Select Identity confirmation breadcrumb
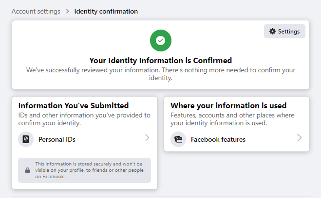The image size is (321, 198). tap(106, 12)
